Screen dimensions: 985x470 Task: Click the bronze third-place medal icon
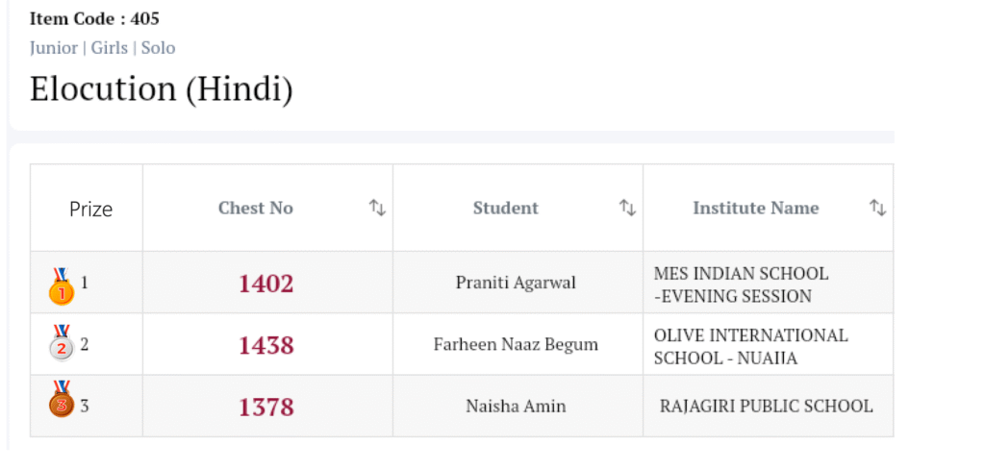pyautogui.click(x=62, y=399)
